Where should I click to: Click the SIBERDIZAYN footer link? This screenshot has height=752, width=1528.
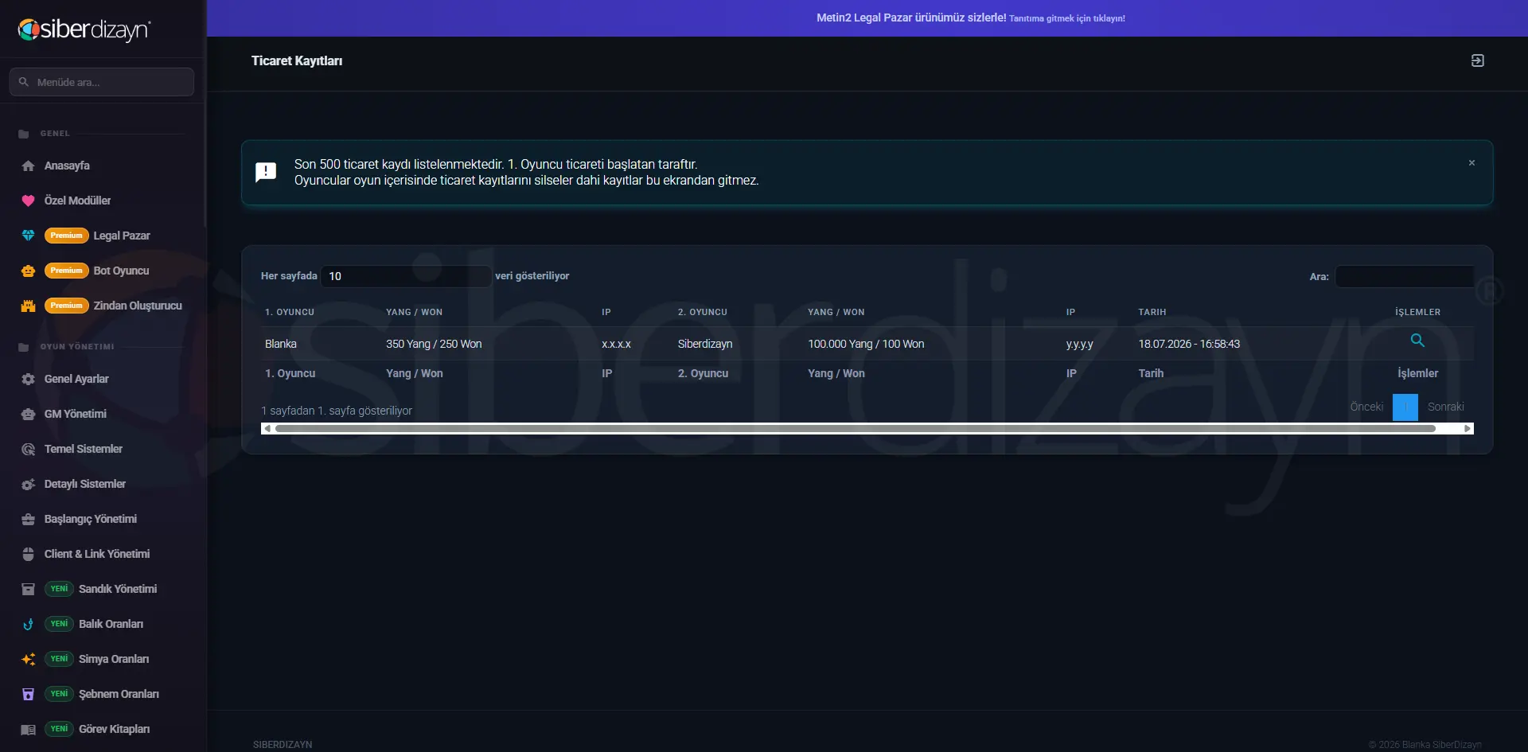point(283,745)
